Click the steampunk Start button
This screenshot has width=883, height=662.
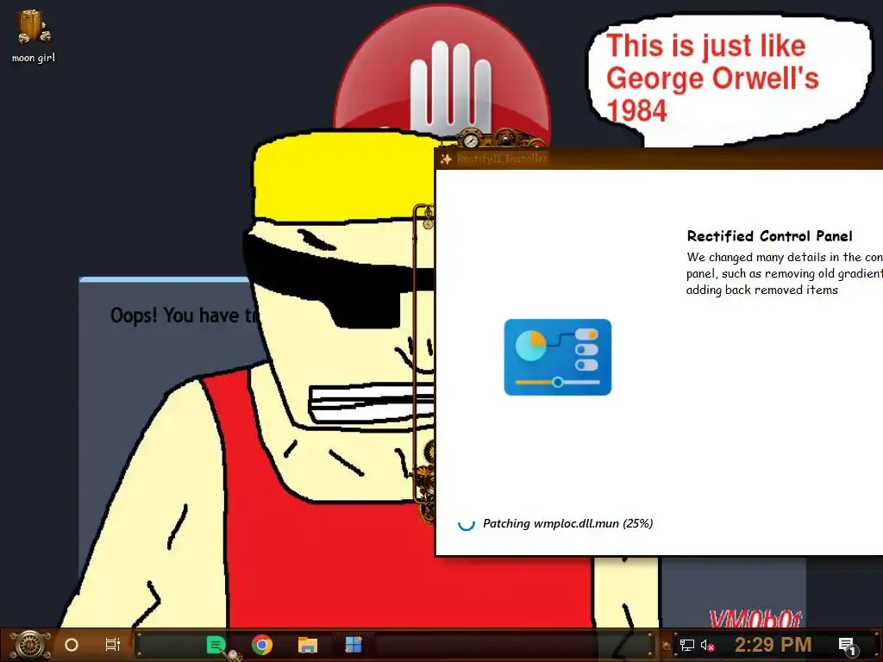(x=29, y=645)
